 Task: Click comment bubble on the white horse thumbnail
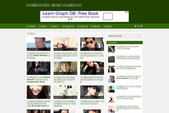75,97
